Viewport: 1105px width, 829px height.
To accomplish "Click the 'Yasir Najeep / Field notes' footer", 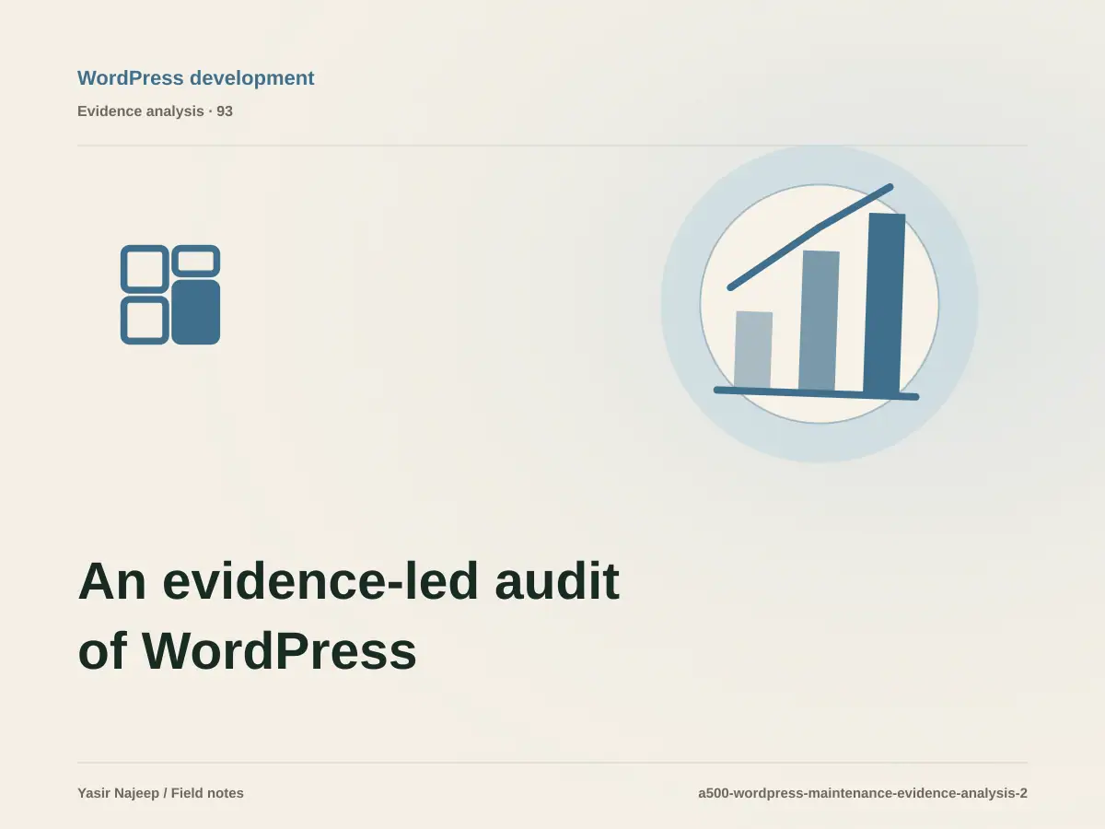I will [160, 793].
